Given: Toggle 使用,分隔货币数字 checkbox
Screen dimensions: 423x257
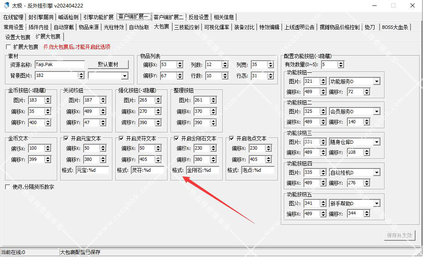Looking at the screenshot, I should point(8,187).
